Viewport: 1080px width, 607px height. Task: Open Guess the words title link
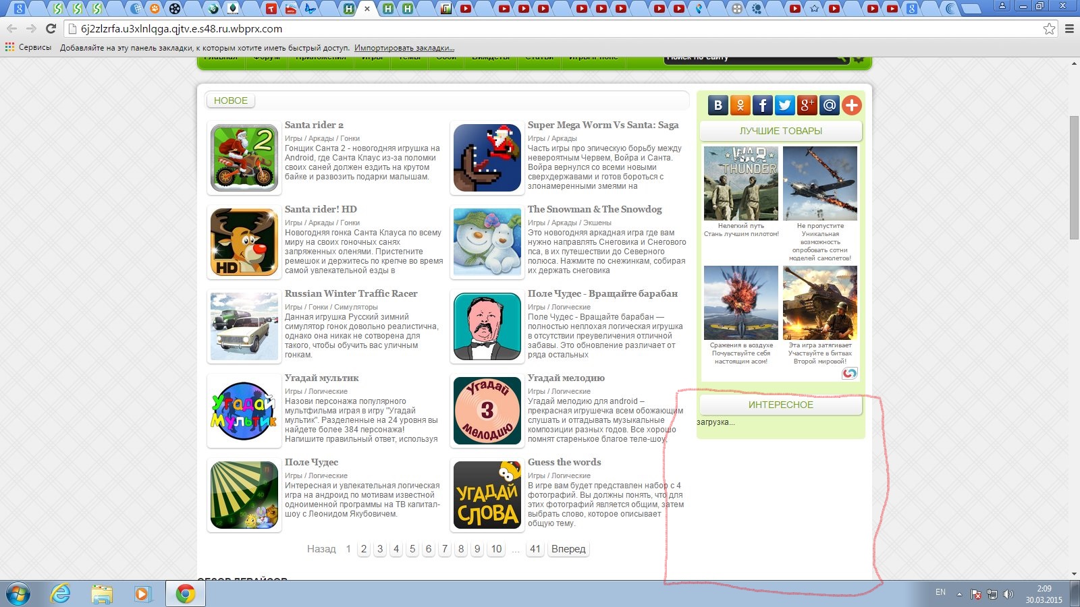564,462
